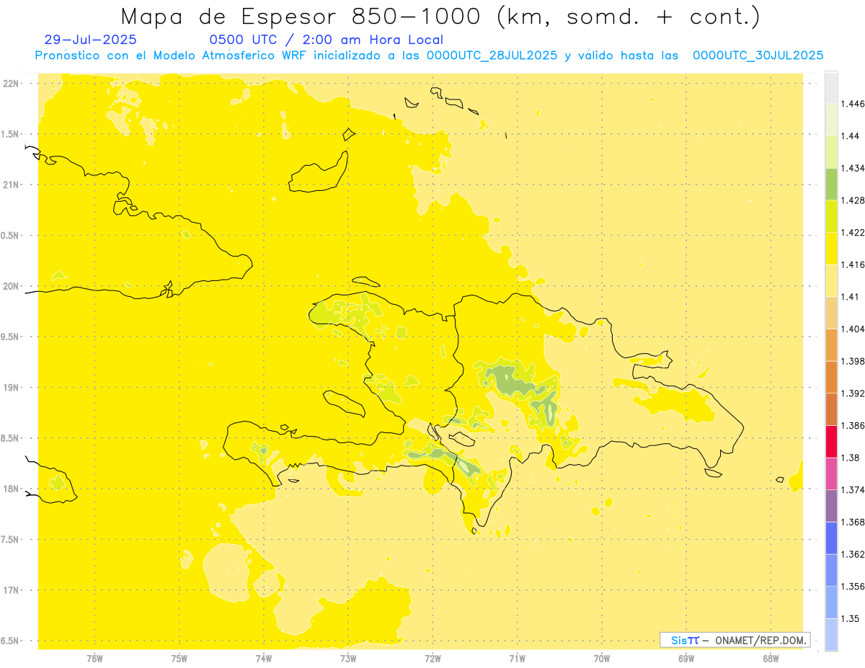Pick the green swatch between 1.428 and 1.434
The width and height of the screenshot is (865, 668).
coord(831,184)
